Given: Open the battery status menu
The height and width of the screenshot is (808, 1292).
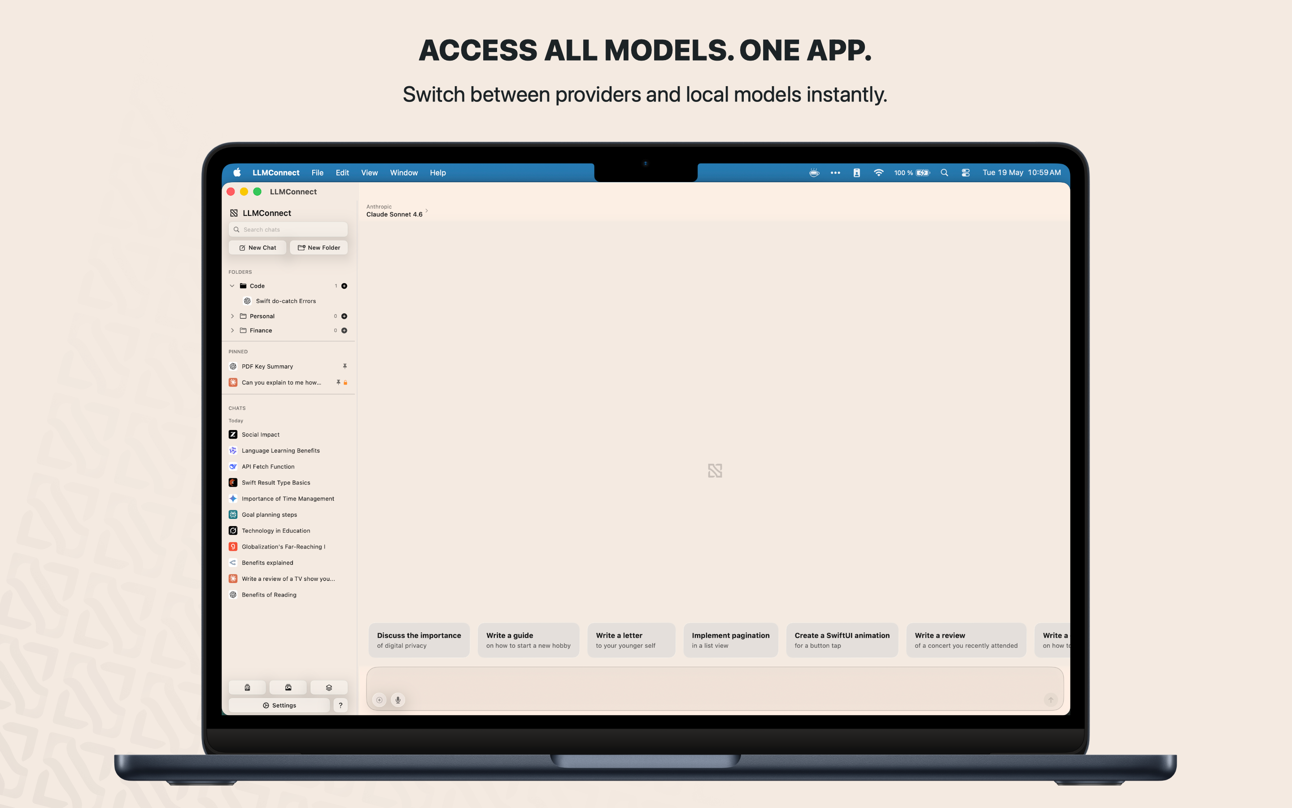Looking at the screenshot, I should click(912, 173).
